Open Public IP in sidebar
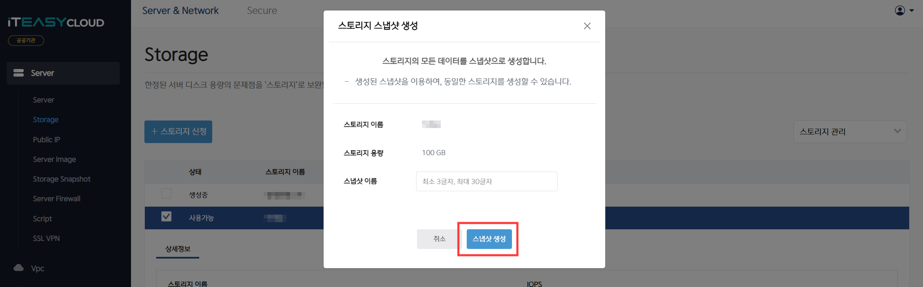The width and height of the screenshot is (923, 287). point(46,140)
